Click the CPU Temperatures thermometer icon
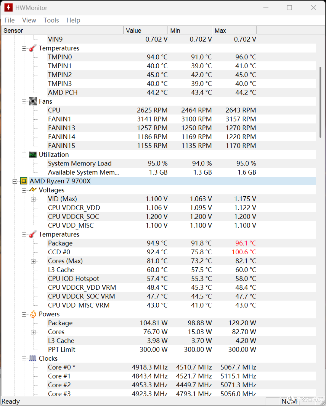The image size is (326, 406). tap(33, 234)
